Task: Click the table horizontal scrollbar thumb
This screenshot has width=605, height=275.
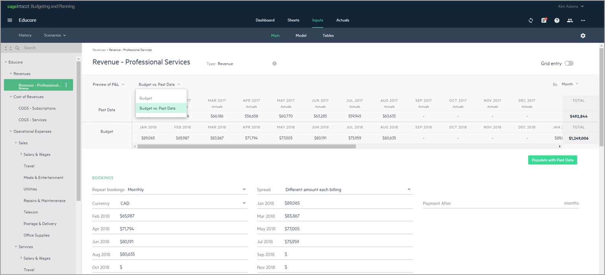Action: (246, 146)
